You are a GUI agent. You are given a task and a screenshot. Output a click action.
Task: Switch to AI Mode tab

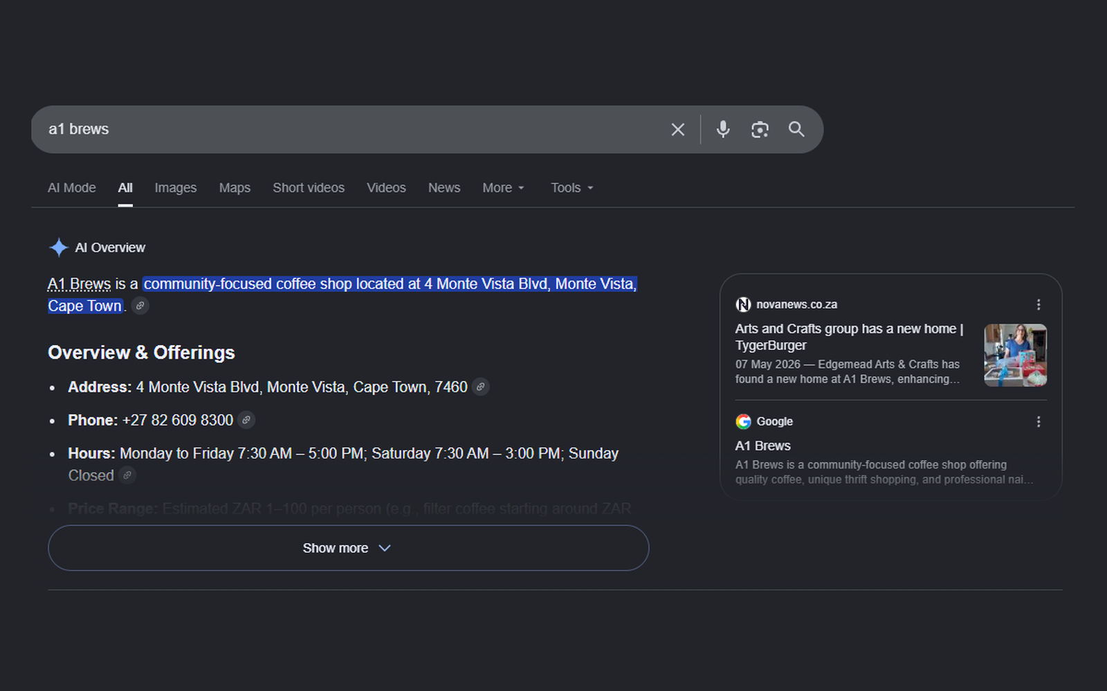[x=72, y=188]
